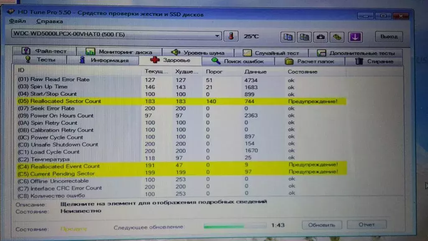Save a screenshot with the camera icon
The width and height of the screenshot is (428, 241).
tap(321, 37)
